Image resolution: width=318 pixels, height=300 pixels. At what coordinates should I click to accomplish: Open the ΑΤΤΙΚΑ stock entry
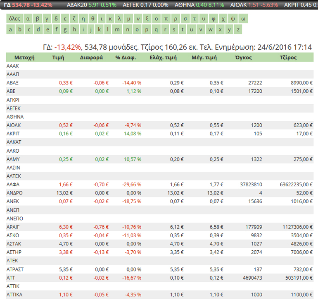(14, 295)
